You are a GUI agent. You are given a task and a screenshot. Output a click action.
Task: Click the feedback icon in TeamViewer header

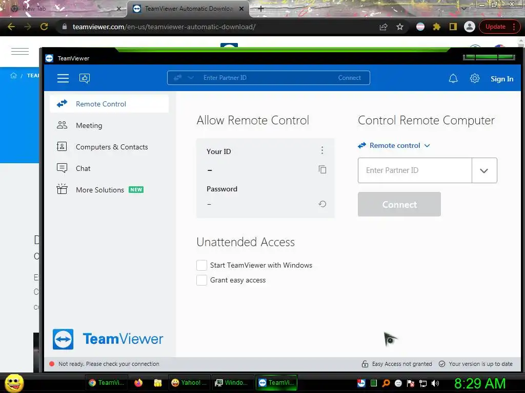[x=85, y=78]
